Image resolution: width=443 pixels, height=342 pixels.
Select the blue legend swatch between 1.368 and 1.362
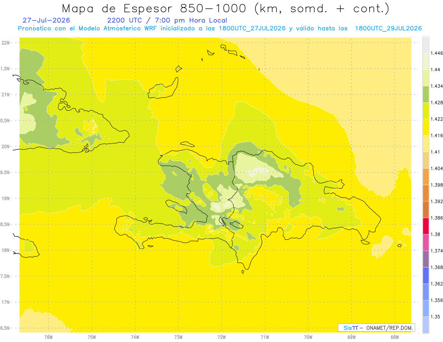point(426,275)
